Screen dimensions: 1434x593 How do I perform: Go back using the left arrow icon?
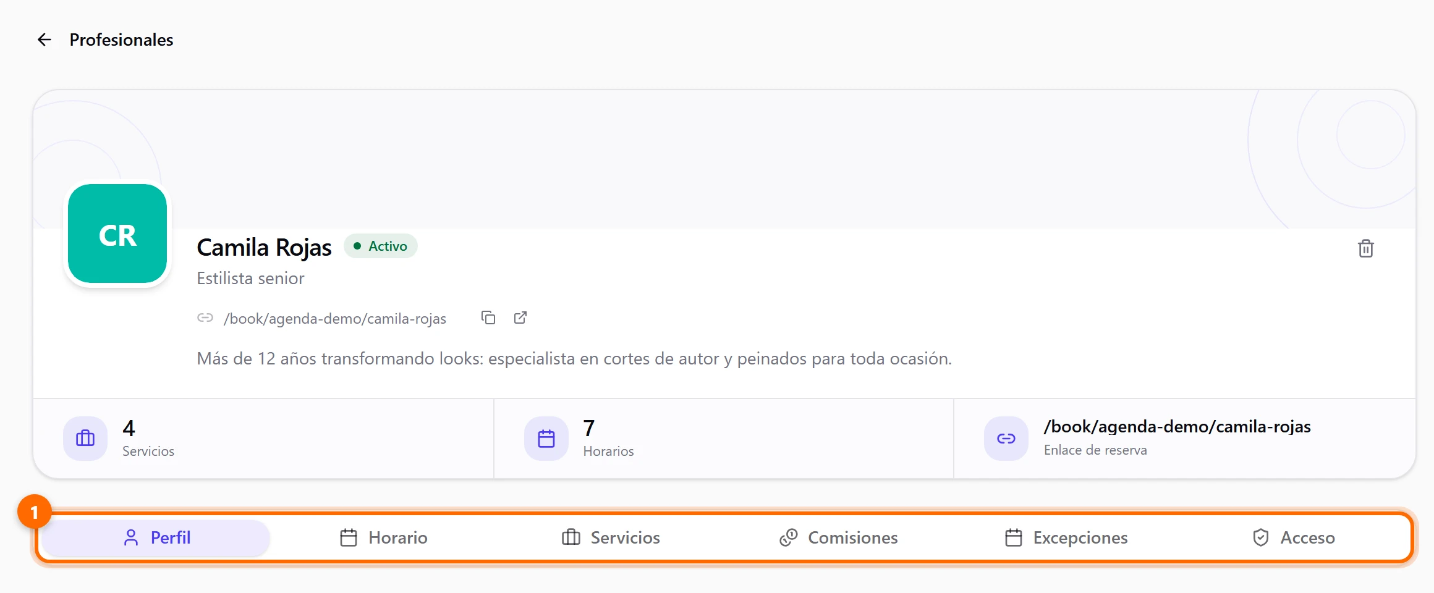[45, 40]
